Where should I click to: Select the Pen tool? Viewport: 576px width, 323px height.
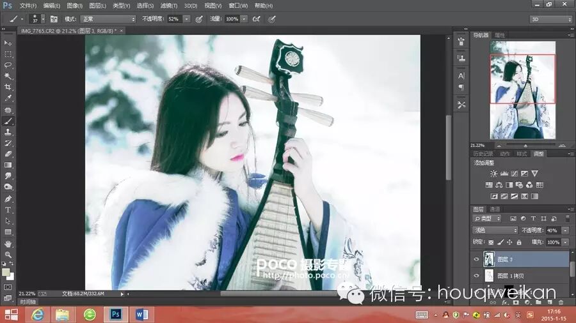[x=8, y=199]
